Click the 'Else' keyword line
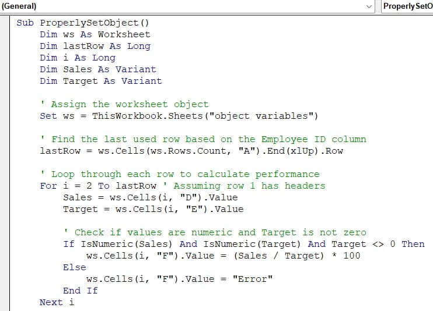433x311 pixels. pyautogui.click(x=75, y=267)
